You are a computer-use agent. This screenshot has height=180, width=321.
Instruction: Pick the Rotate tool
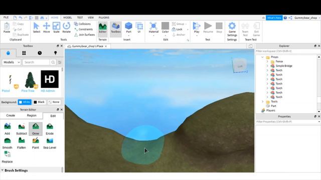point(66,27)
